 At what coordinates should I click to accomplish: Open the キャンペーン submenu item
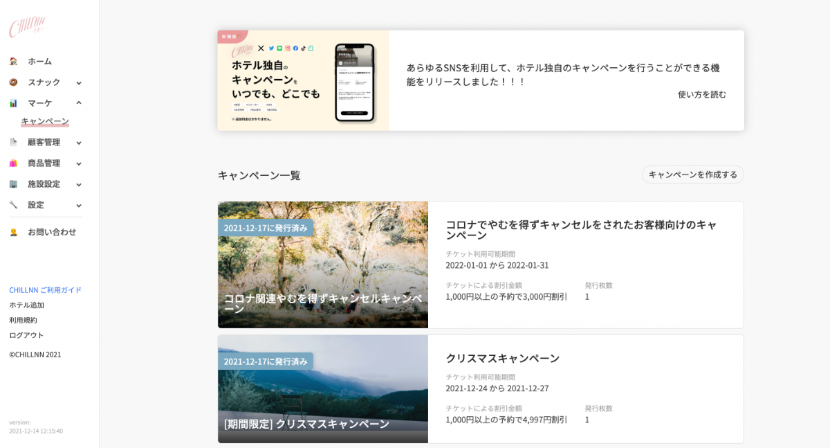point(45,121)
